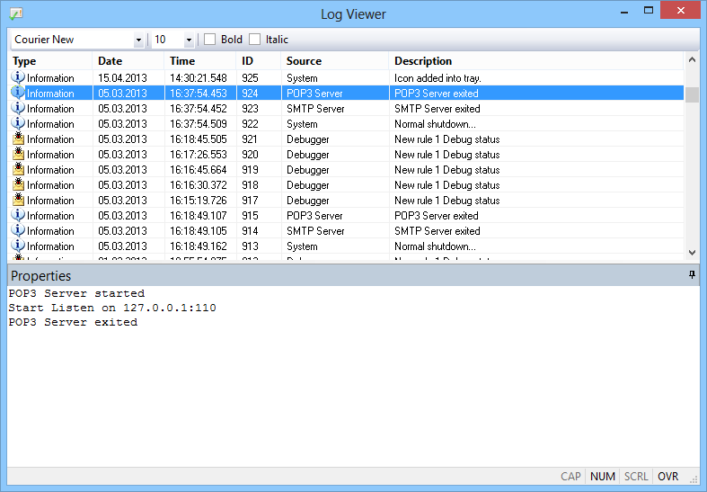Open the font size 10 dropdown
The width and height of the screenshot is (707, 492).
[x=189, y=40]
